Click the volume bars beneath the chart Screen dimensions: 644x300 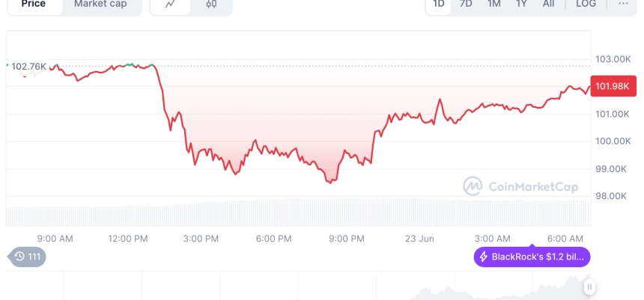(299, 212)
